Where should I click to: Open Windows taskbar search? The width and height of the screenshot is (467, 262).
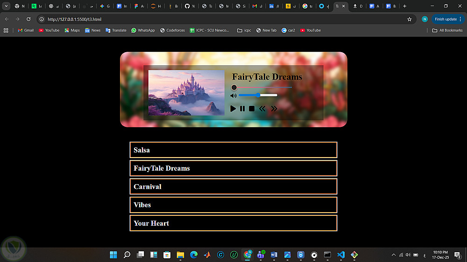pos(127,255)
